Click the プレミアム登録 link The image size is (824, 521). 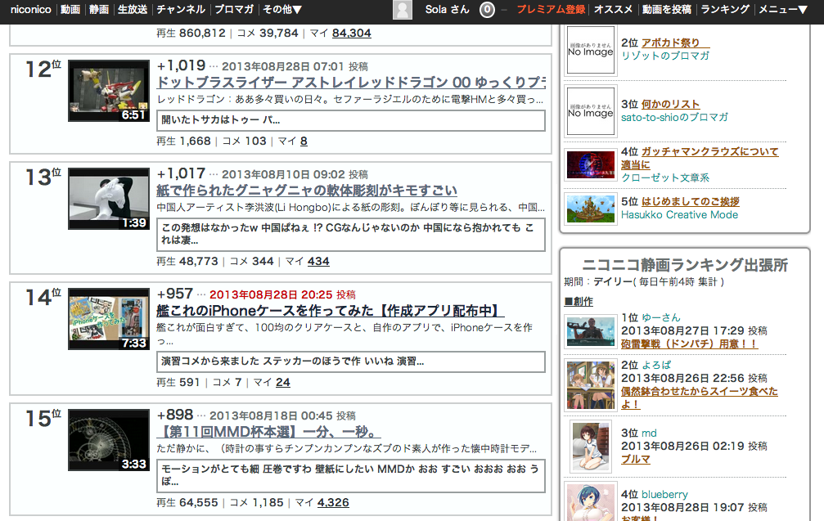(x=551, y=10)
